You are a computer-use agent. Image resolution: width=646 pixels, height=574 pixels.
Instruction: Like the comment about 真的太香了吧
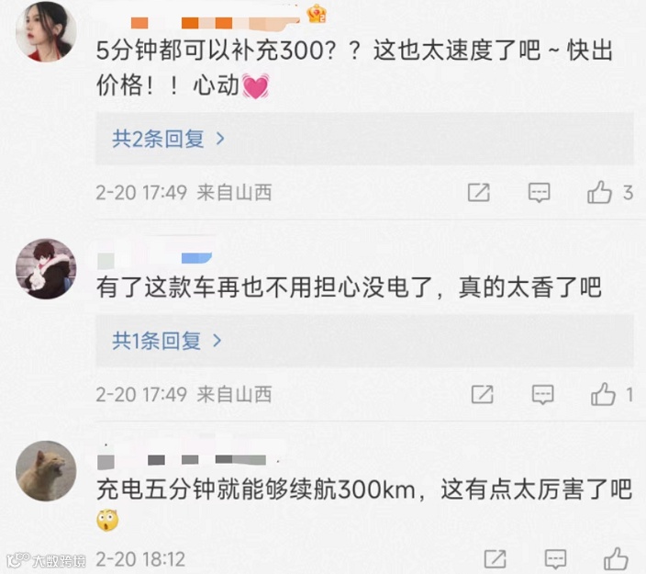[603, 394]
